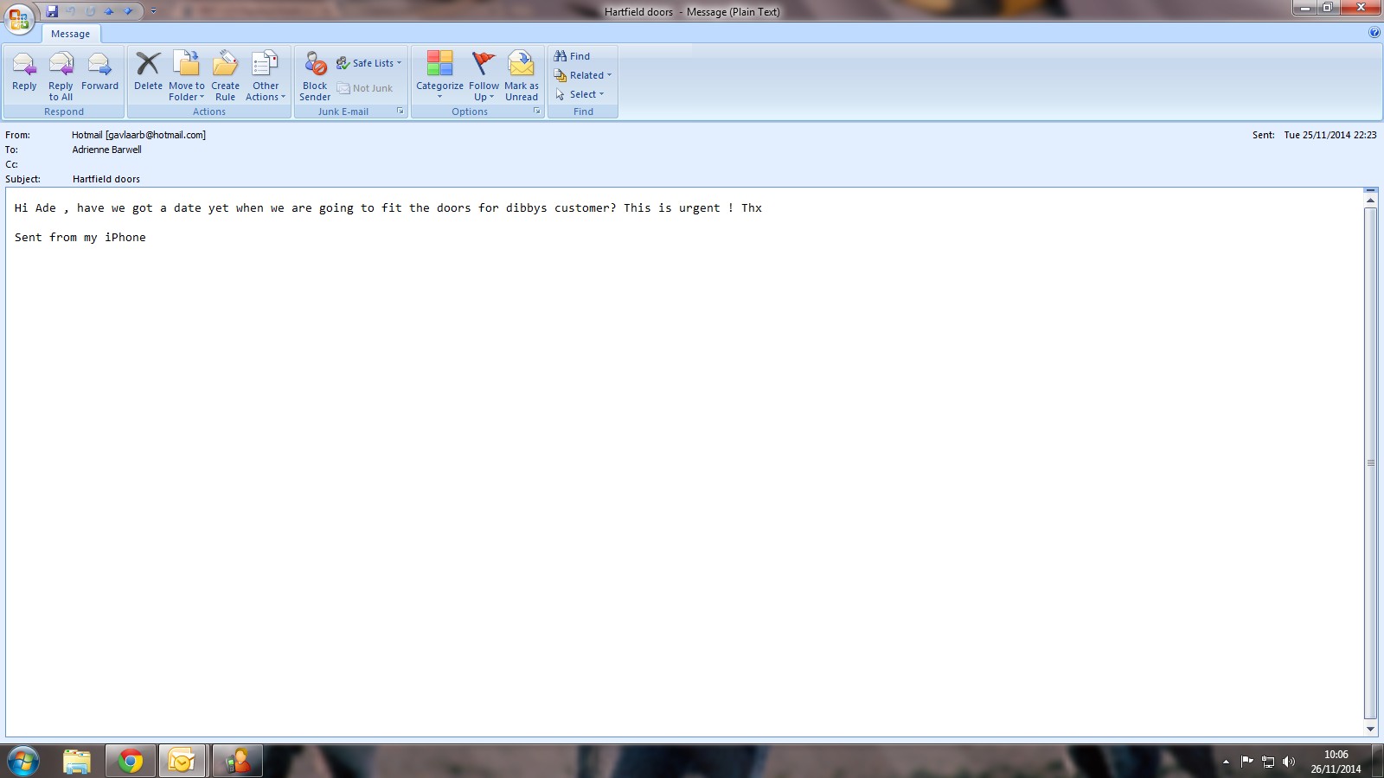Click the message body vertical scrollbar
Screen dimensions: 1384x778
(1370, 463)
